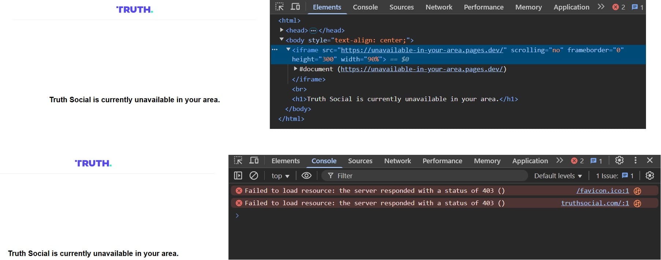Open Elements tab in top DevTools
Screen dimensions: 661x260
[327, 7]
